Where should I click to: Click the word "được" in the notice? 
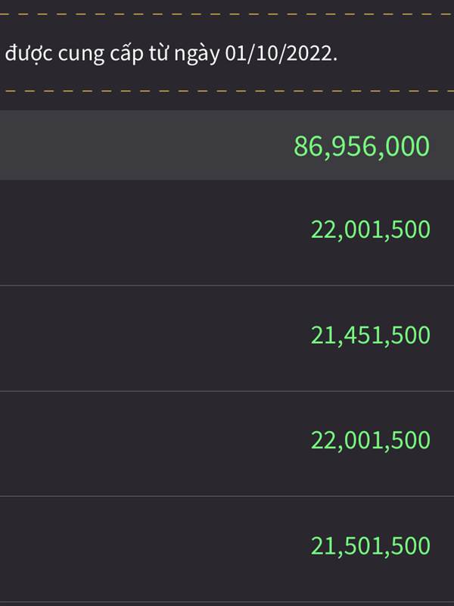28,53
